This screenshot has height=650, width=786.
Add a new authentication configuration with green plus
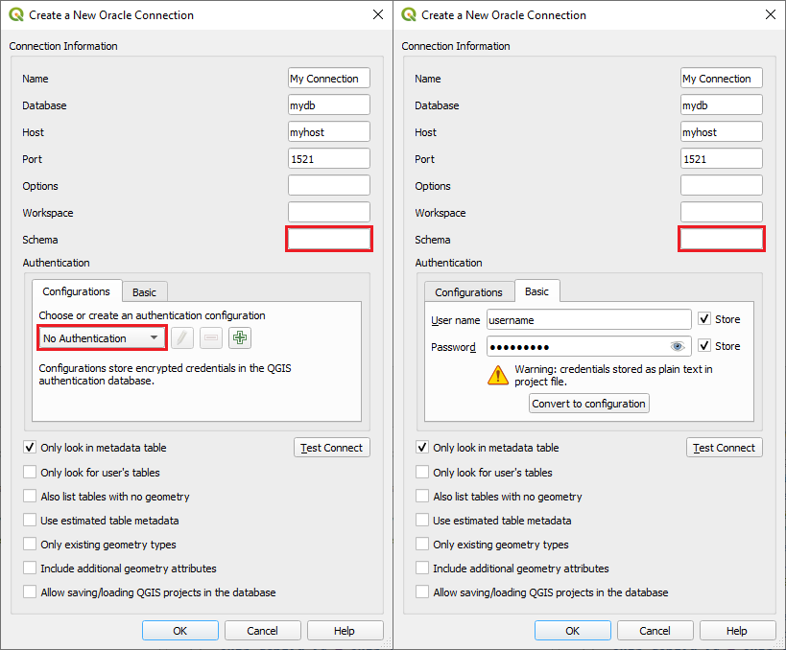pos(240,337)
